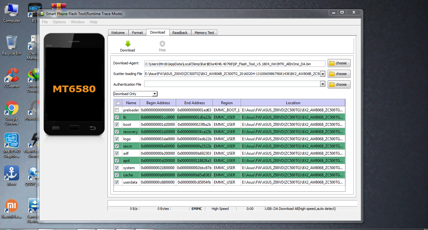Uncheck the boot partition checkbox

coord(117,125)
